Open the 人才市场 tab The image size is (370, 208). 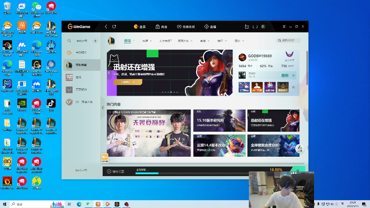click(165, 41)
